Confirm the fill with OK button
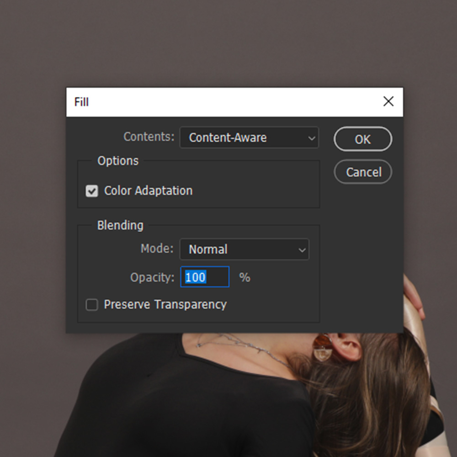The height and width of the screenshot is (457, 457). [362, 139]
